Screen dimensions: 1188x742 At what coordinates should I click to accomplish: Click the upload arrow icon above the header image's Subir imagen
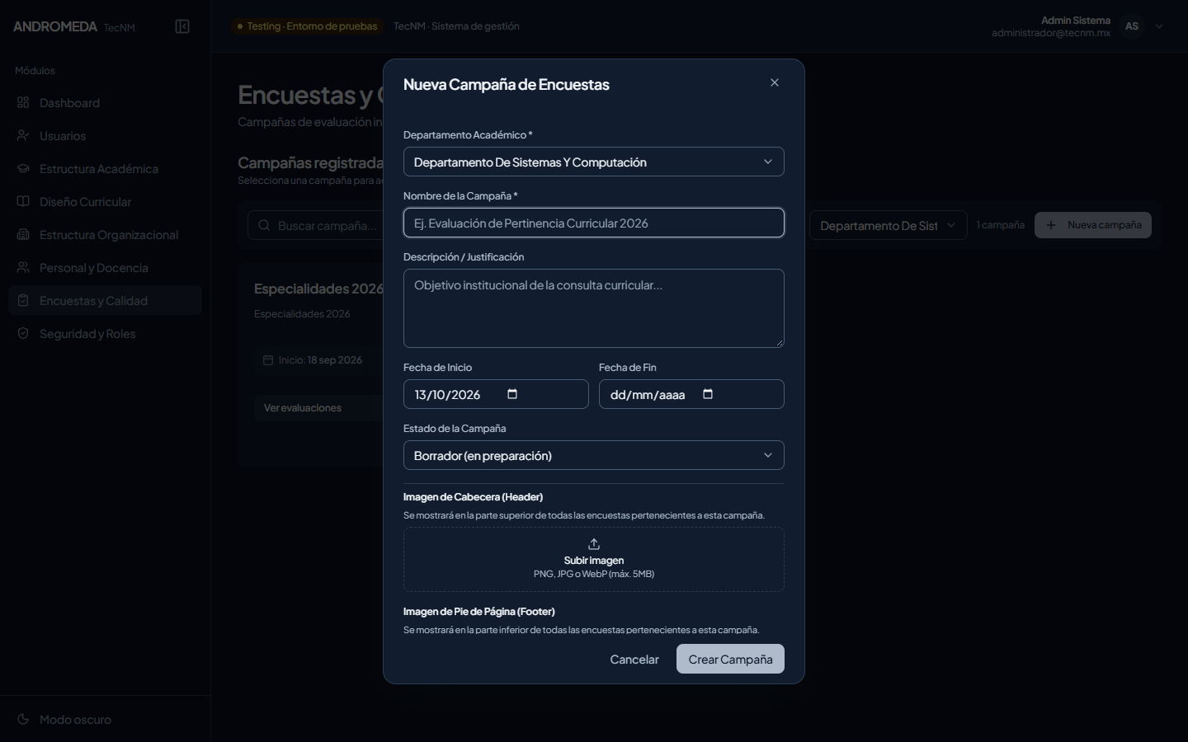click(x=594, y=544)
